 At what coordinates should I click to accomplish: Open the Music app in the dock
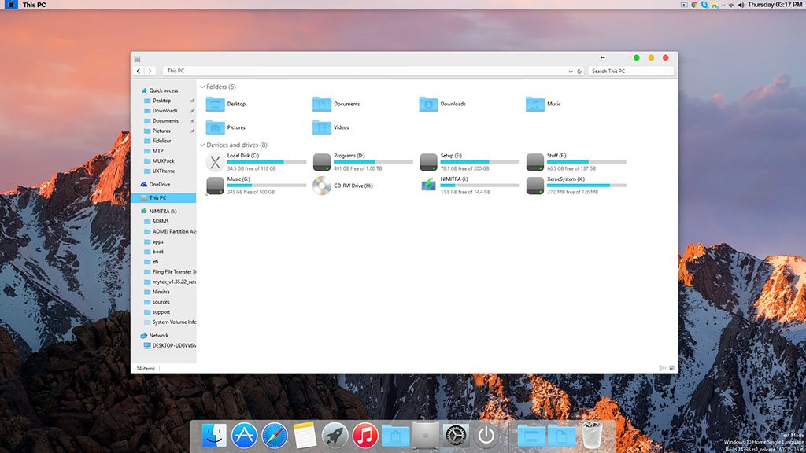[363, 434]
